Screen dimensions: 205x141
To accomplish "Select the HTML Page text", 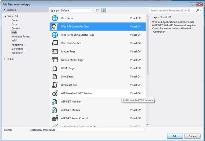I will tap(68, 68).
